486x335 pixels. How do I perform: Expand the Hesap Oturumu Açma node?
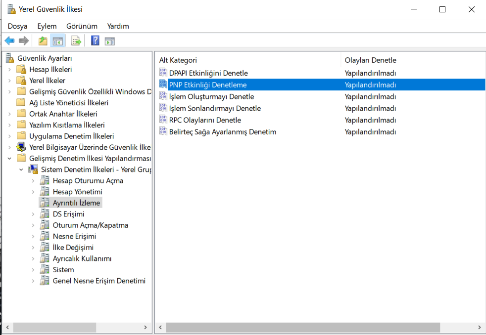33,181
